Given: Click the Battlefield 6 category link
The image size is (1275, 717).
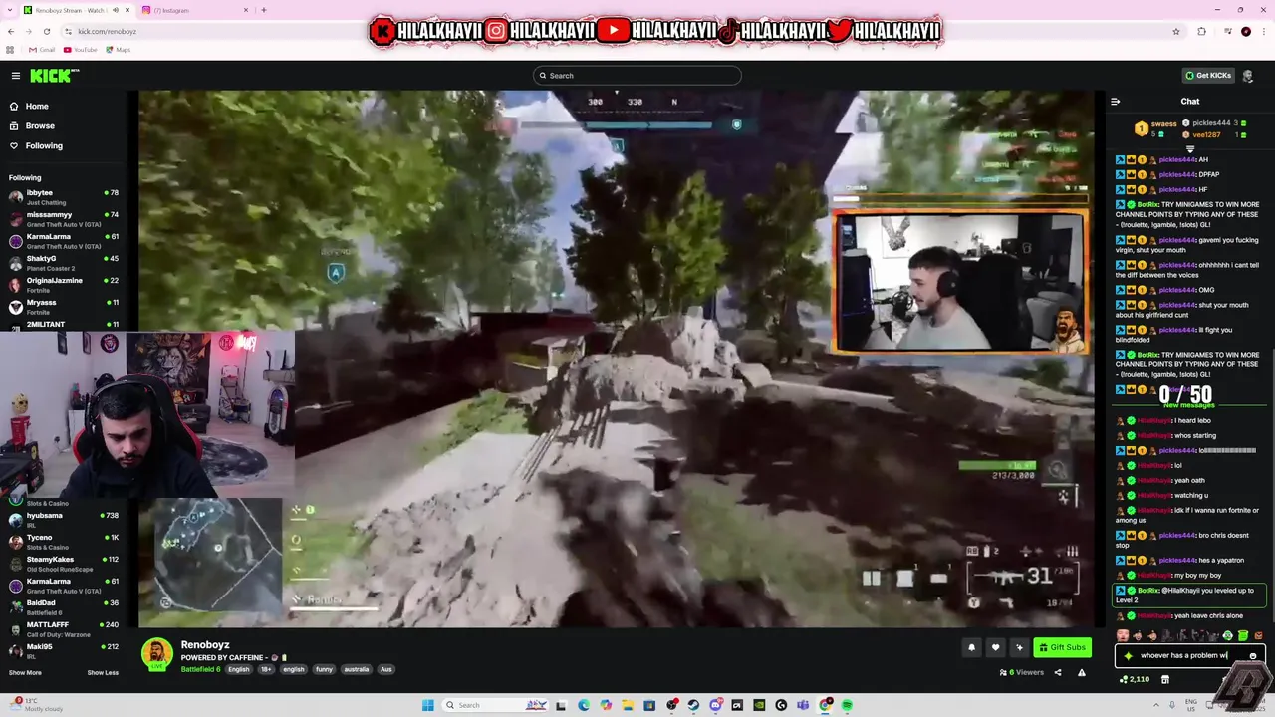Looking at the screenshot, I should click(200, 669).
